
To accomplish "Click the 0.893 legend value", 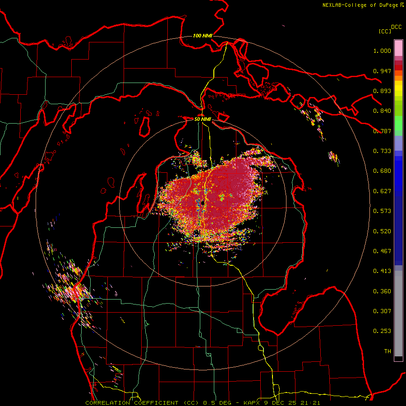I will (x=382, y=91).
